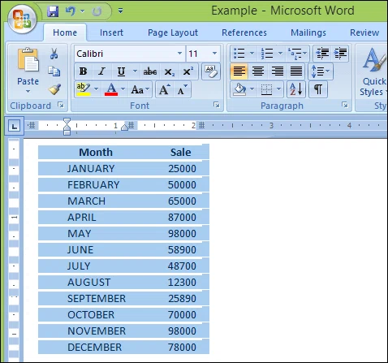
Task: Click the Calibri font name field
Action: click(x=126, y=54)
